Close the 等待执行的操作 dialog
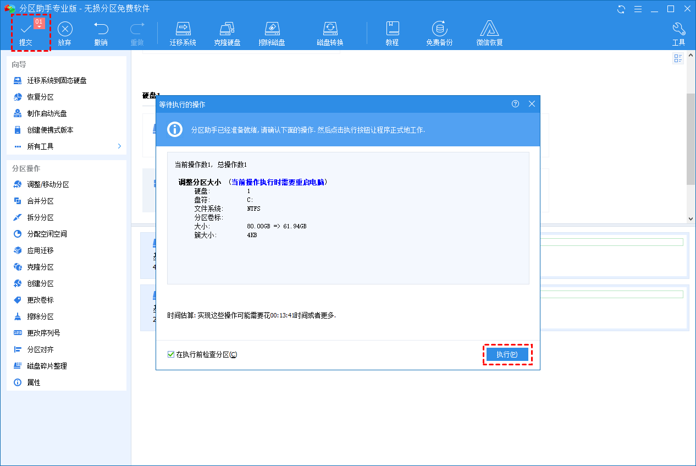This screenshot has width=696, height=466. click(532, 103)
